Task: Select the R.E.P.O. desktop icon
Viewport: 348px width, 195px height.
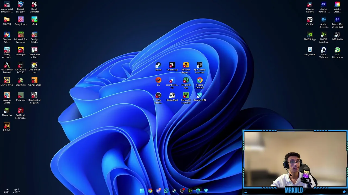Action: 7,127
